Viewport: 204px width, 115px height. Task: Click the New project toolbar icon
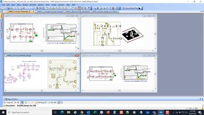(3, 8)
